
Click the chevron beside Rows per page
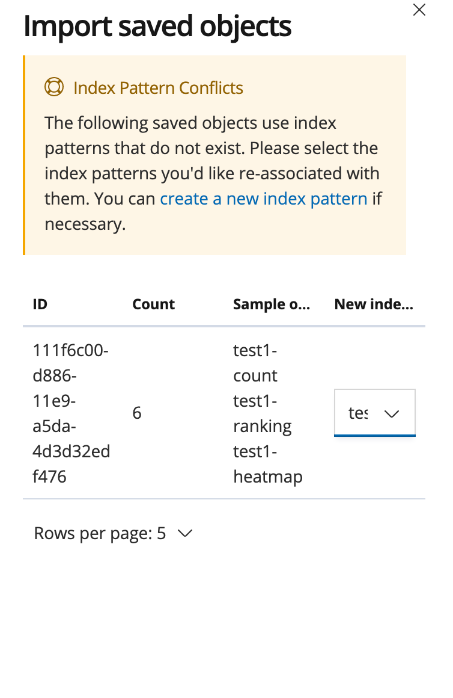pyautogui.click(x=184, y=533)
